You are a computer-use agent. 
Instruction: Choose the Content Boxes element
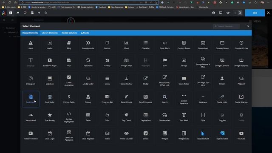[184, 45]
